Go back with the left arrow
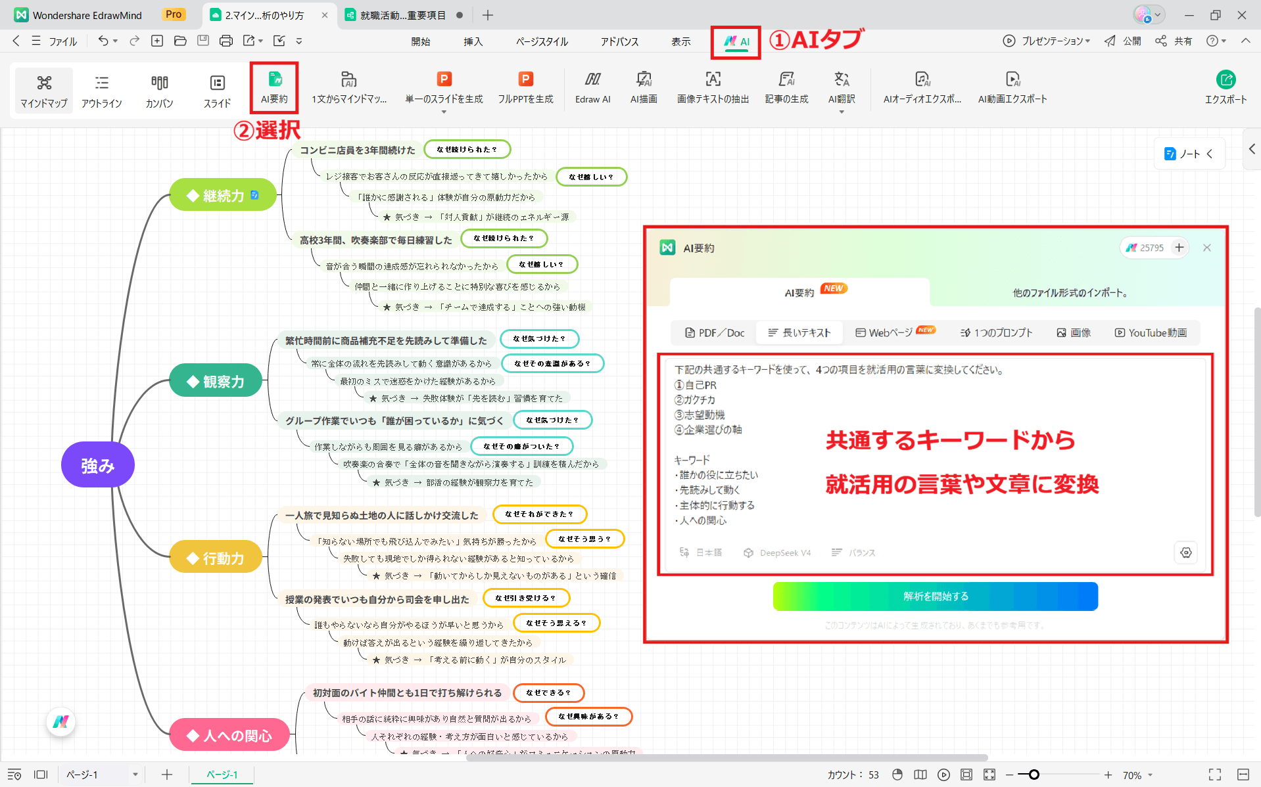Viewport: 1261px width, 787px height. click(x=16, y=41)
